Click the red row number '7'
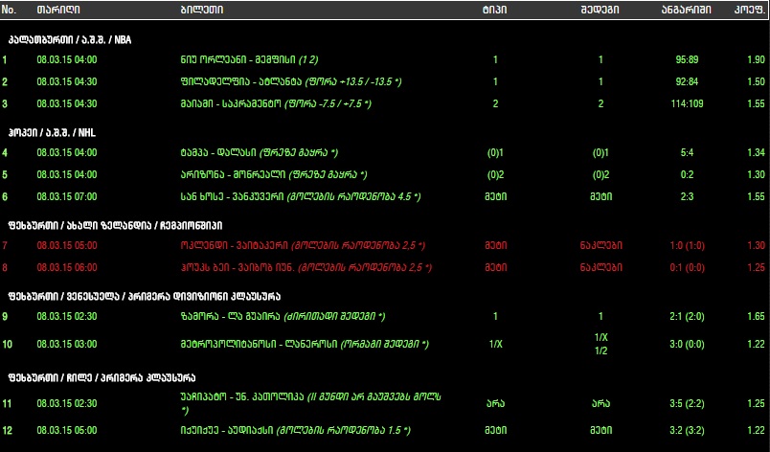 coord(5,245)
